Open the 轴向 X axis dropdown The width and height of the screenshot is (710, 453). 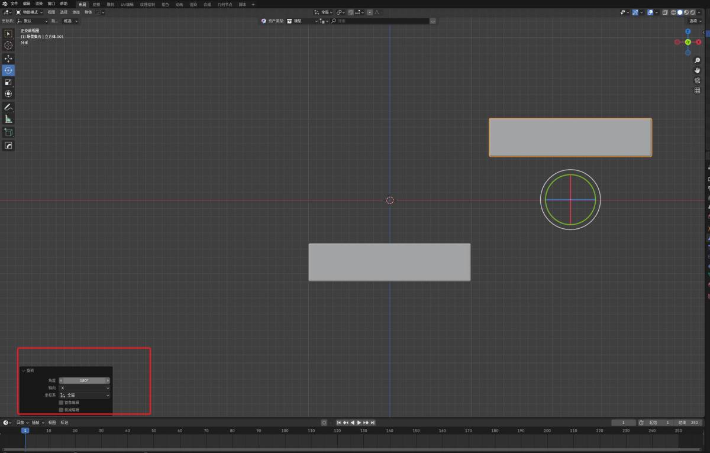coord(85,388)
